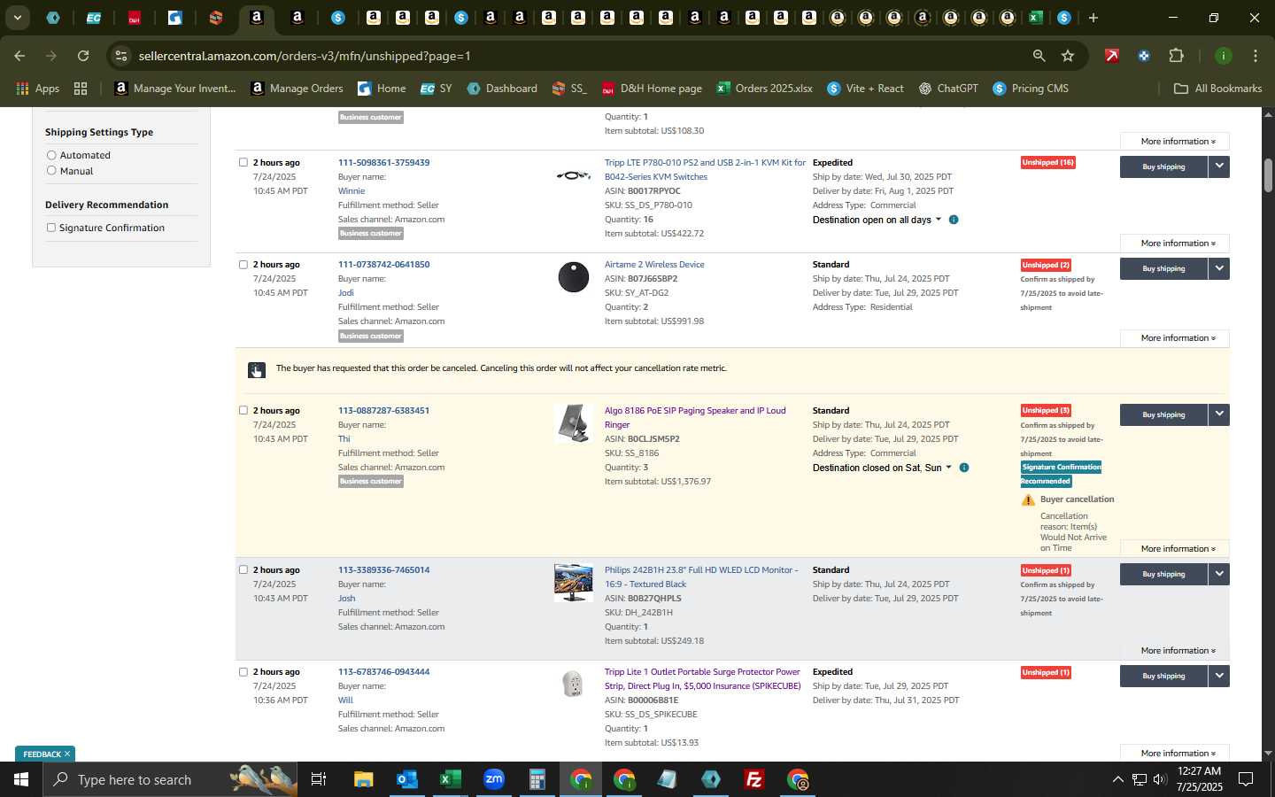The height and width of the screenshot is (797, 1275).
Task: Open Calculator from taskbar
Action: [x=537, y=779]
